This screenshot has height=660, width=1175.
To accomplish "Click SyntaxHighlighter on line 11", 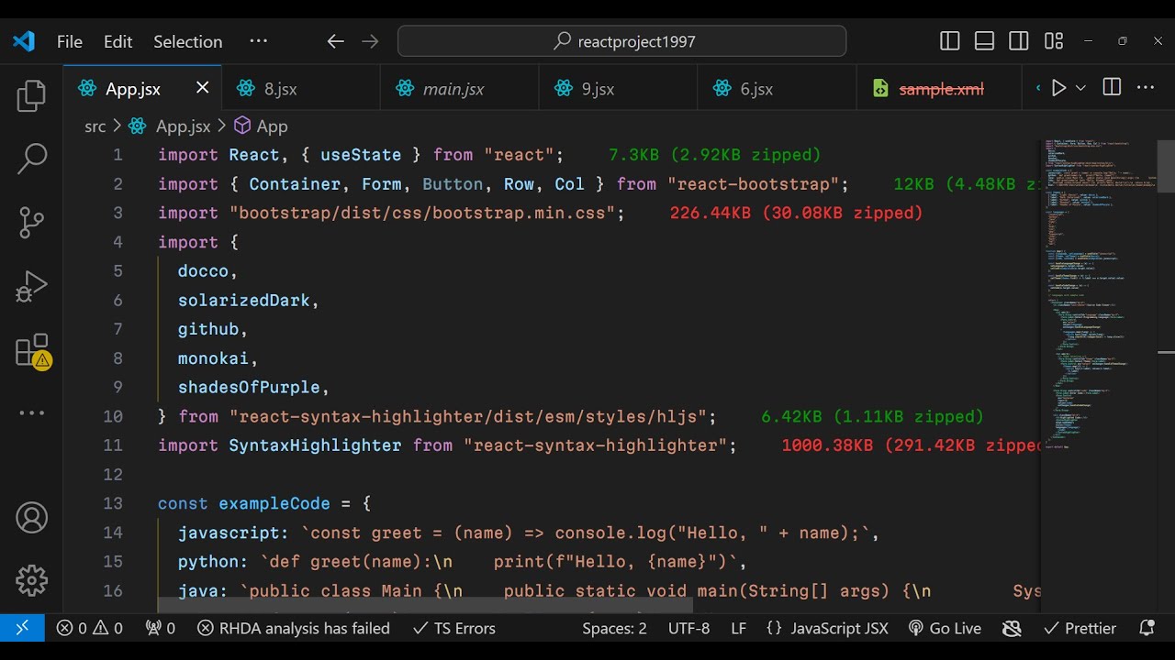I will (315, 445).
